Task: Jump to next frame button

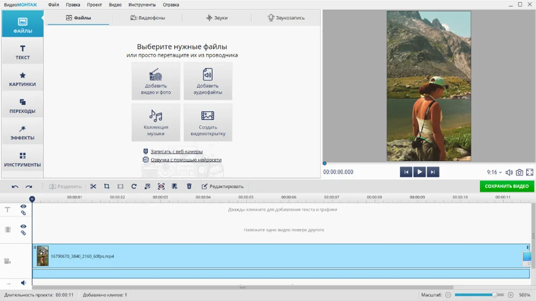Action: click(x=433, y=172)
